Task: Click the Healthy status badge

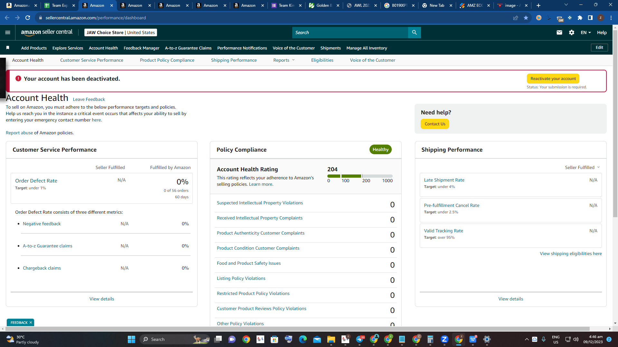Action: 380,149
